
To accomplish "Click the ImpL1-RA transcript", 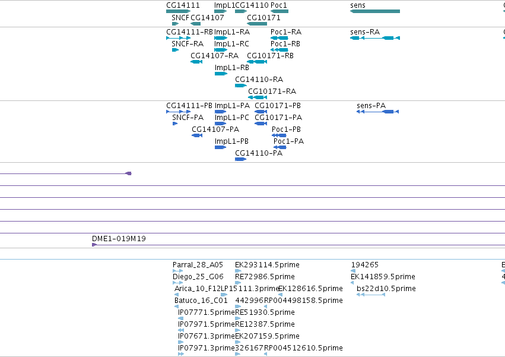I will (221, 38).
